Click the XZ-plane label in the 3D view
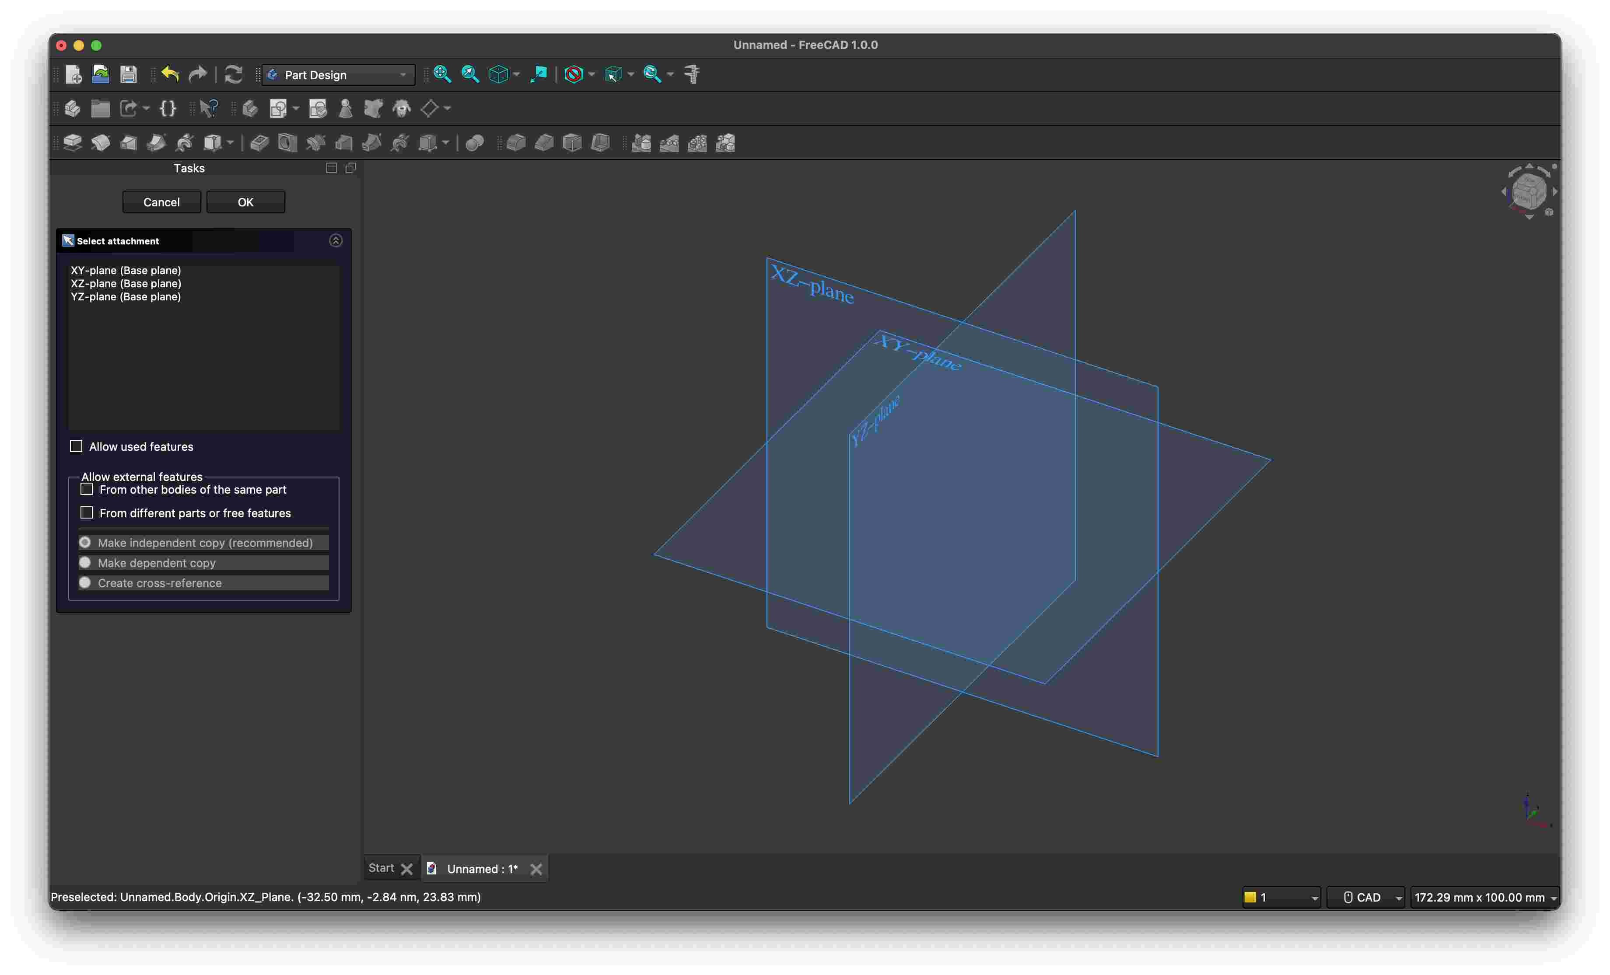Image resolution: width=1610 pixels, height=975 pixels. [812, 284]
